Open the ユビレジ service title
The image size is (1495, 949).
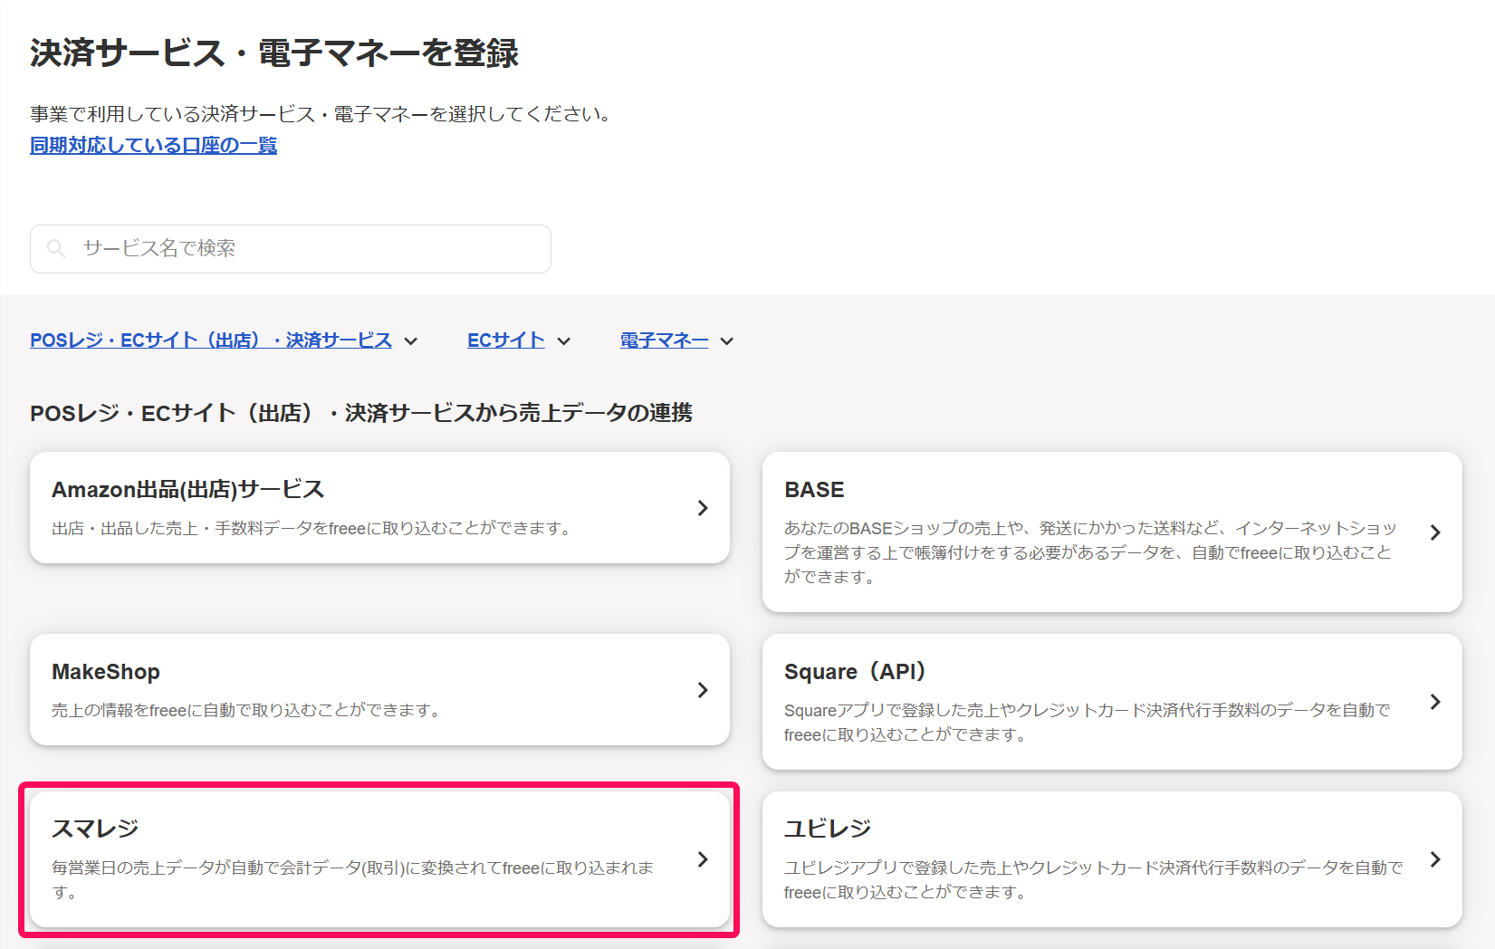[828, 829]
